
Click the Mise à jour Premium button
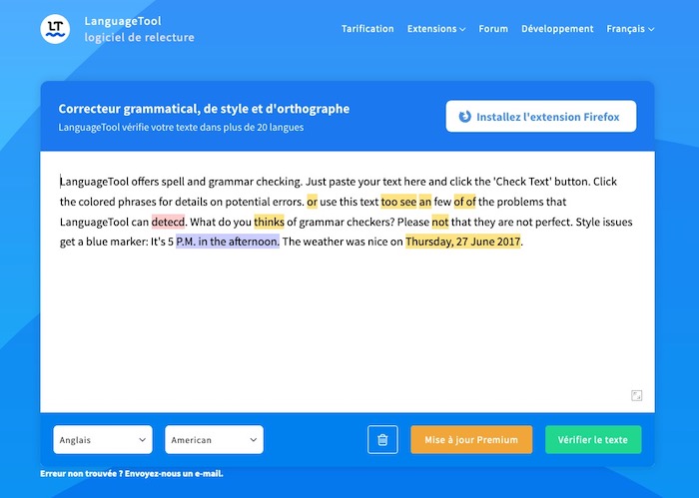pos(471,440)
